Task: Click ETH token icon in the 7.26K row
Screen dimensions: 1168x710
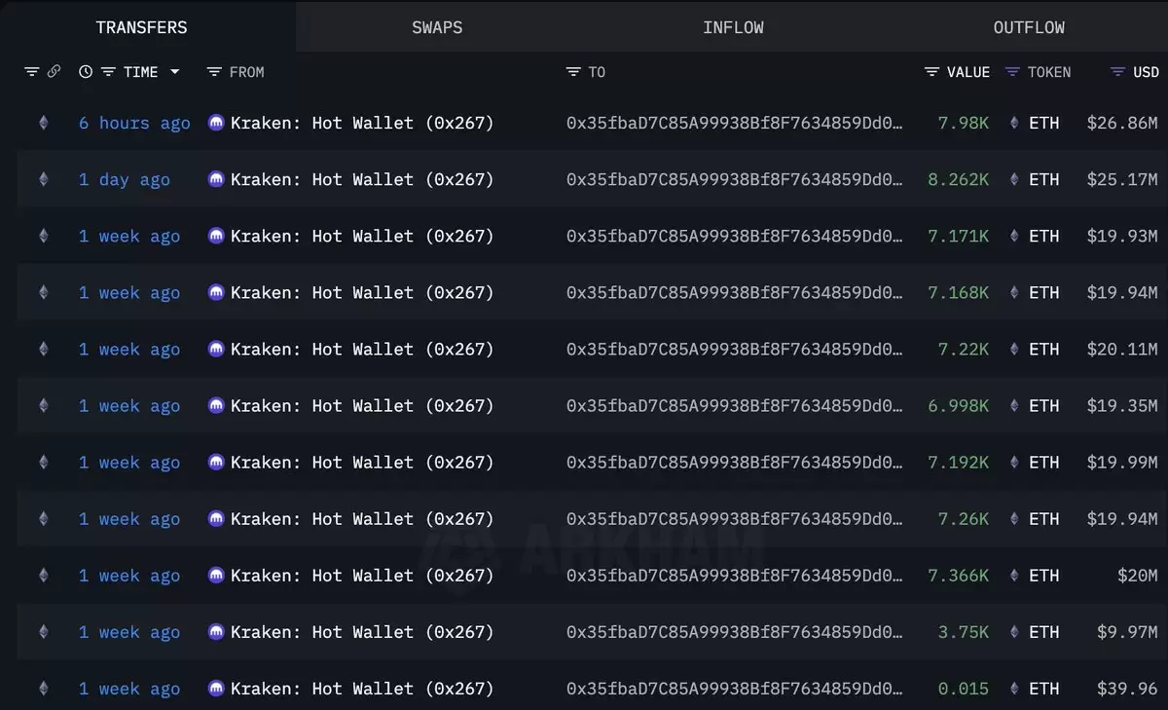Action: (x=1014, y=519)
